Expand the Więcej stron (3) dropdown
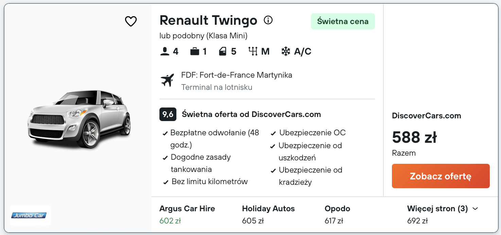The height and width of the screenshot is (235, 501). (442, 209)
